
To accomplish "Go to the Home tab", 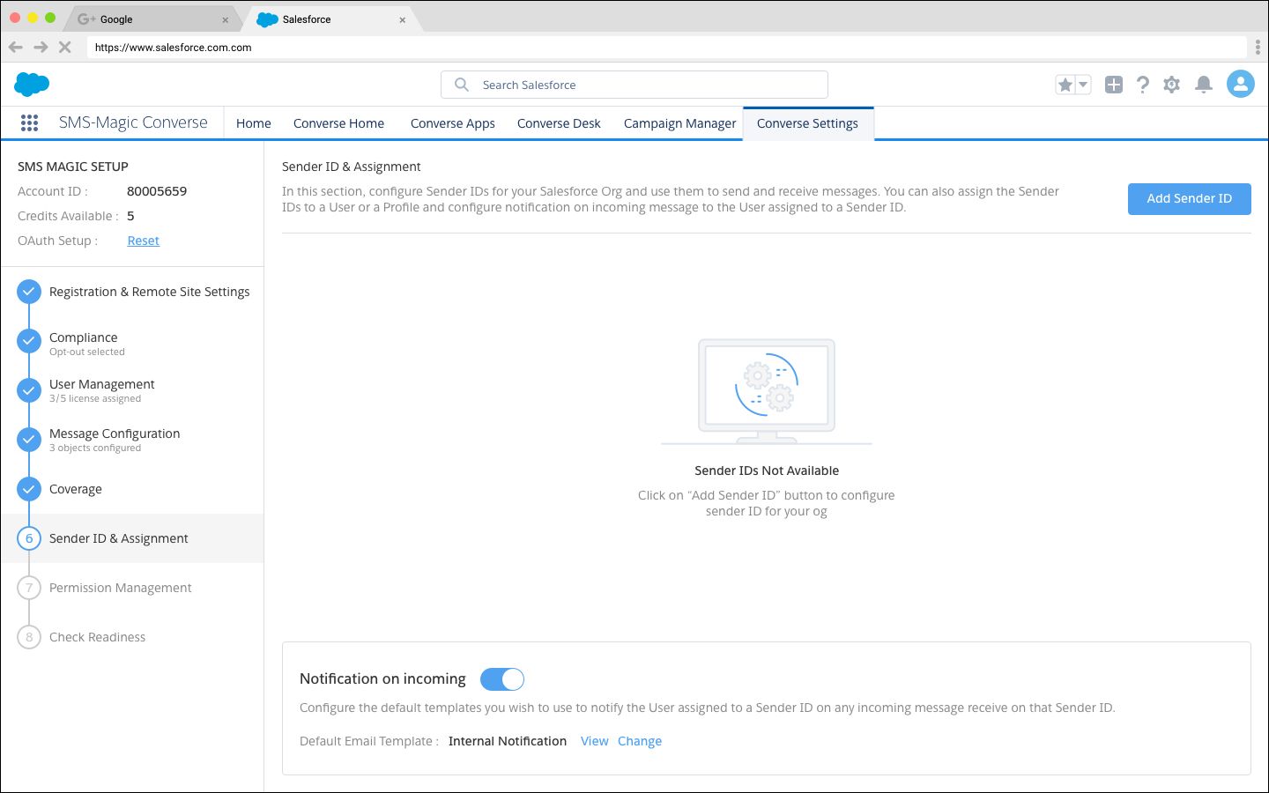I will (254, 123).
